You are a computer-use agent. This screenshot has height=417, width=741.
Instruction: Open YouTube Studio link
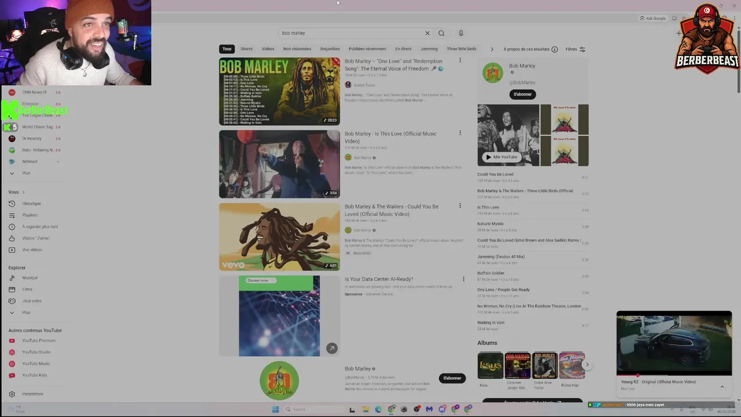[36, 352]
